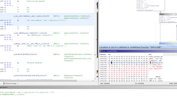This screenshot has height=97, width=177.
Task: Follow XREF 0040ead4(*)
Action: click(x=69, y=61)
